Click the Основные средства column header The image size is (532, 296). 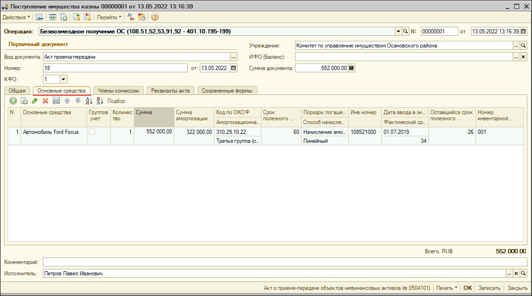[x=54, y=117]
